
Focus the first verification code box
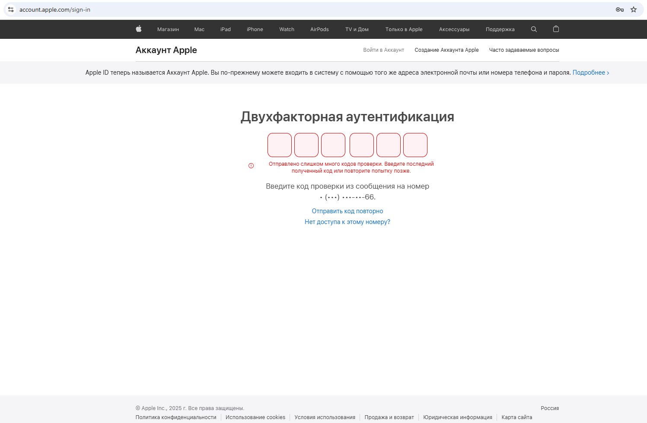click(x=280, y=145)
